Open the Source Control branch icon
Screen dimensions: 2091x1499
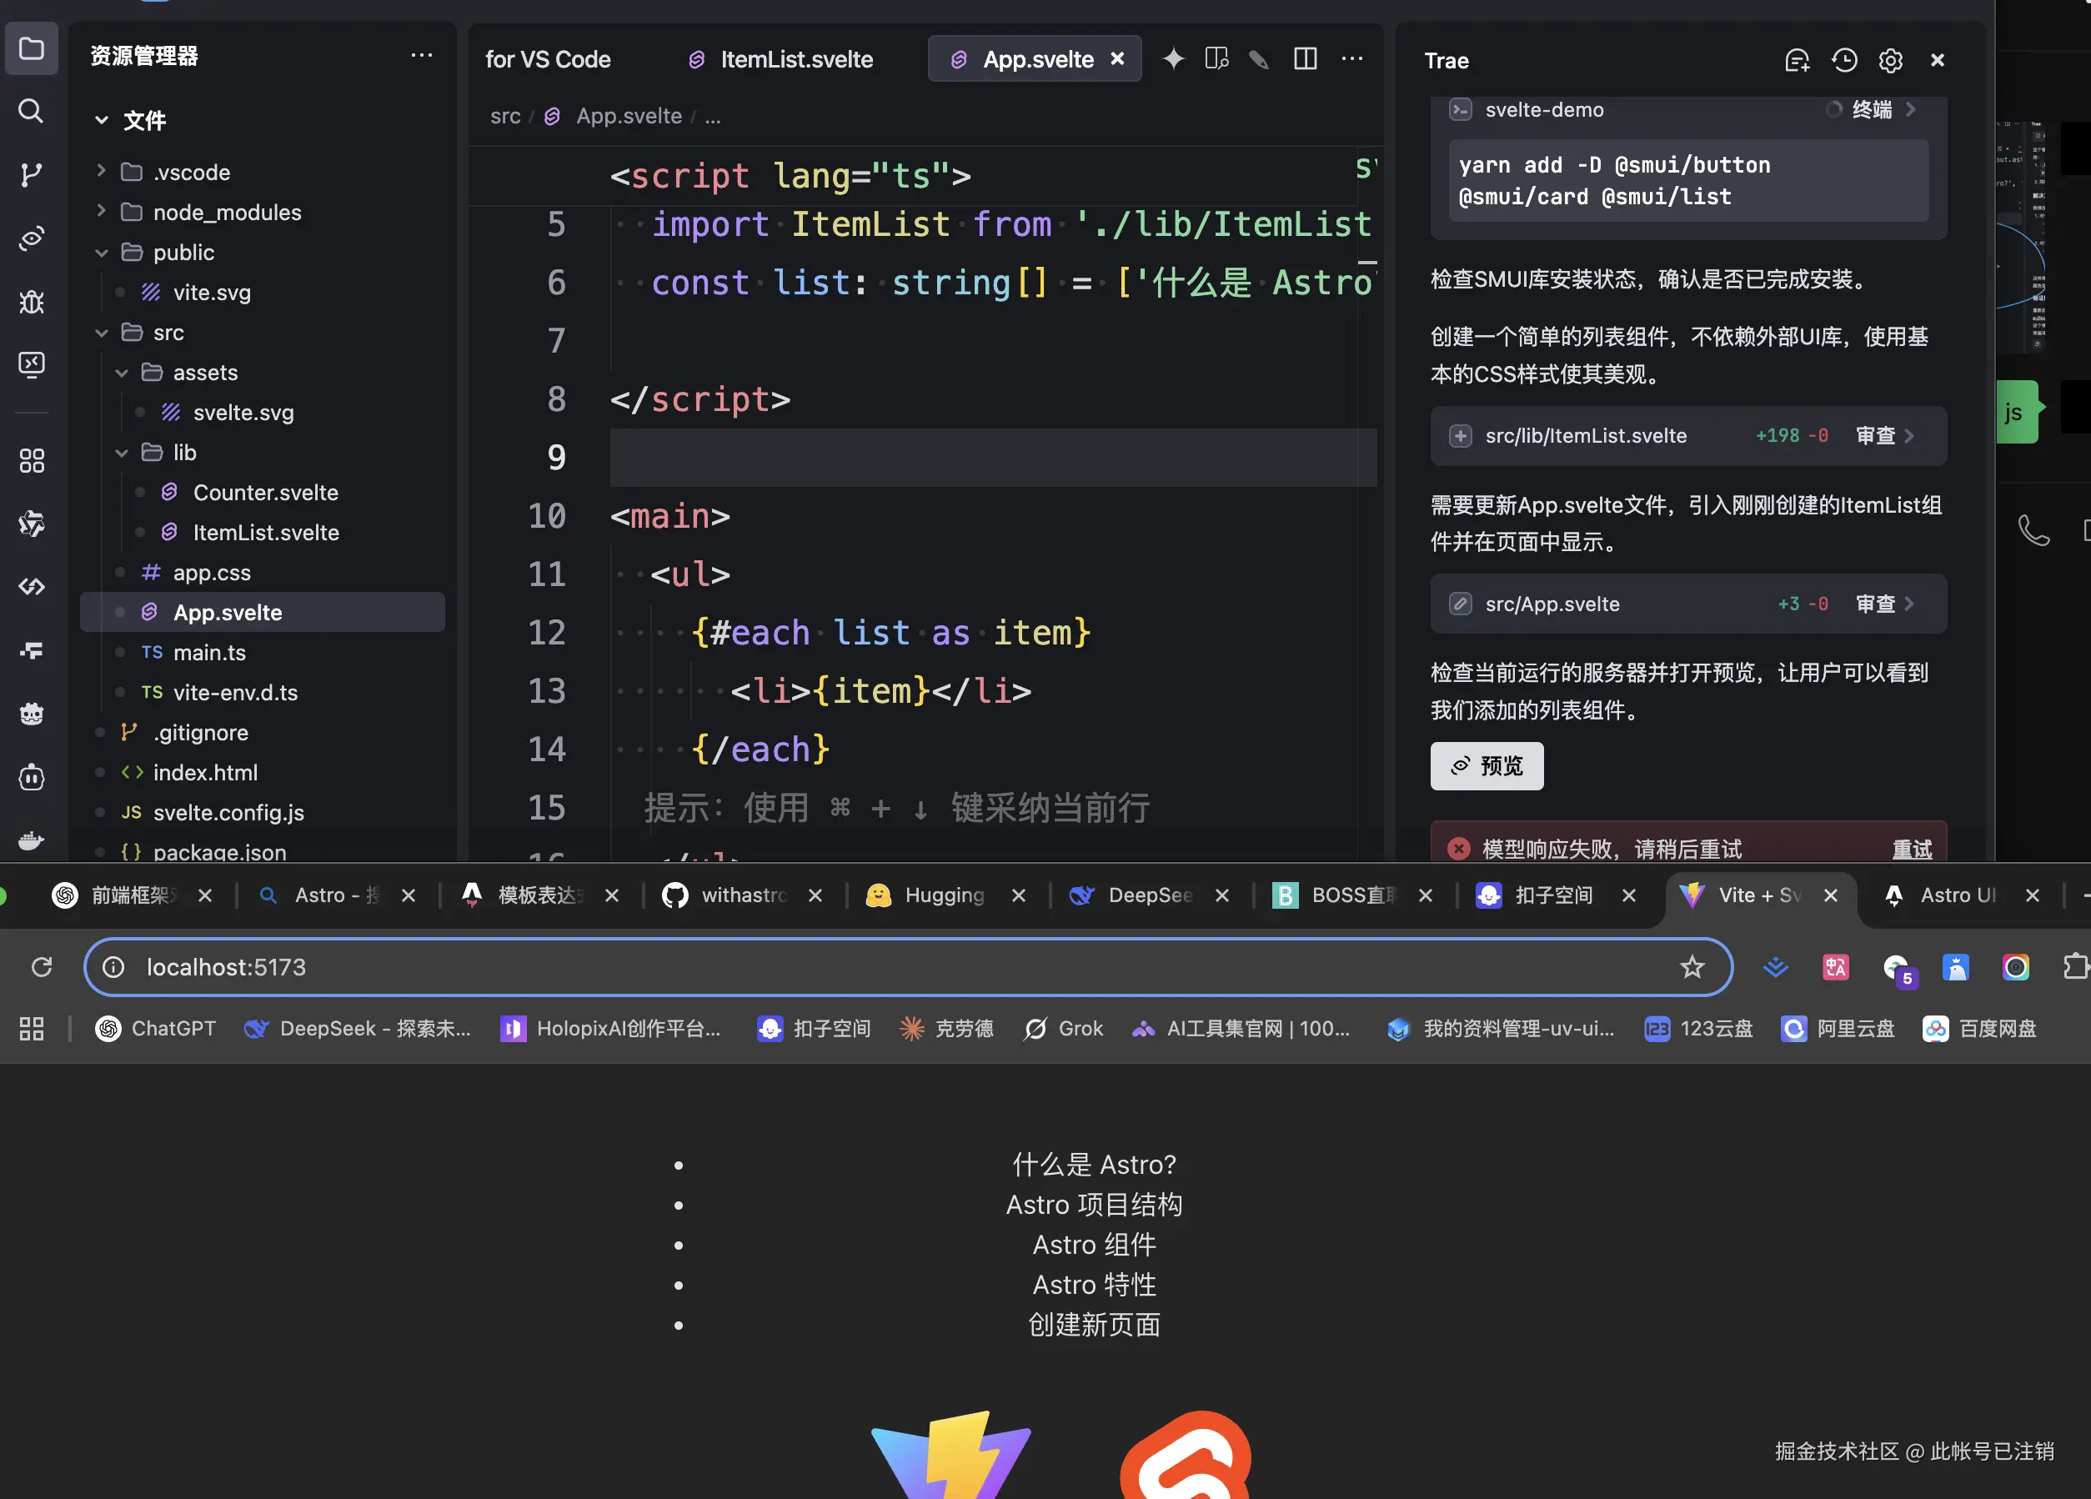(30, 175)
